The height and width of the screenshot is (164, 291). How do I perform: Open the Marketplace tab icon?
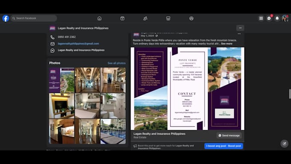click(x=168, y=18)
